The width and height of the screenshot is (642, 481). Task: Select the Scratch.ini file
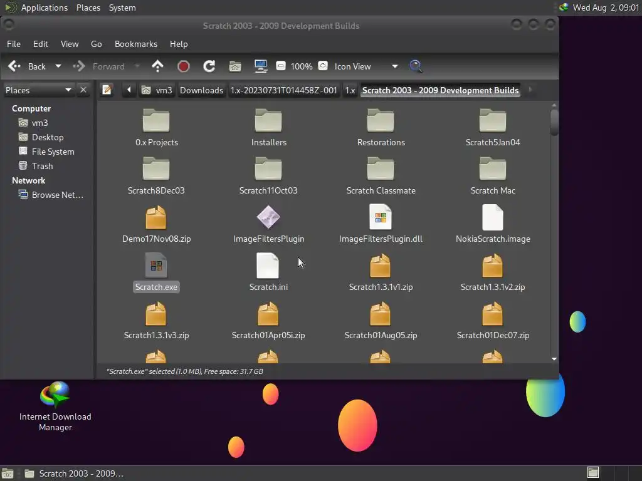[x=268, y=272]
